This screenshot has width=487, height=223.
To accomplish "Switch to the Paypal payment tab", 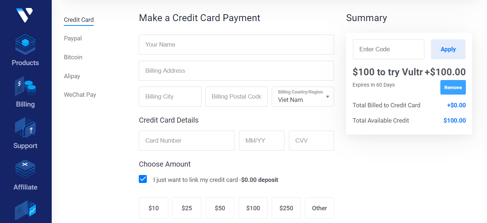I will [x=73, y=38].
